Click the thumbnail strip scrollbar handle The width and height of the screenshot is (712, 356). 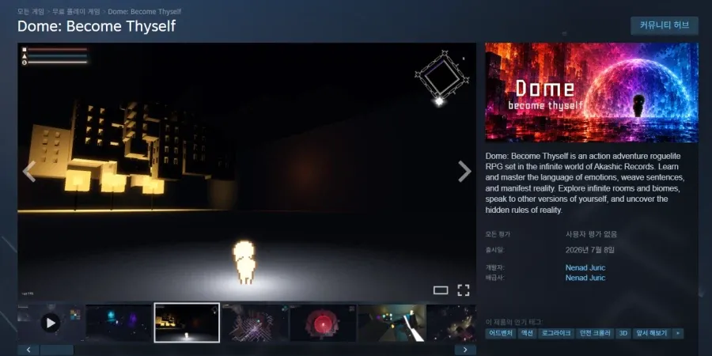point(57,350)
